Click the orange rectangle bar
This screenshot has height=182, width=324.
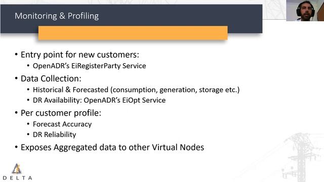click(x=133, y=33)
